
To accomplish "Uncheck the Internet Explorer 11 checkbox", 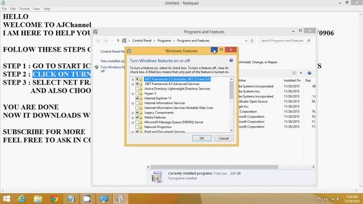I will pos(137,98).
